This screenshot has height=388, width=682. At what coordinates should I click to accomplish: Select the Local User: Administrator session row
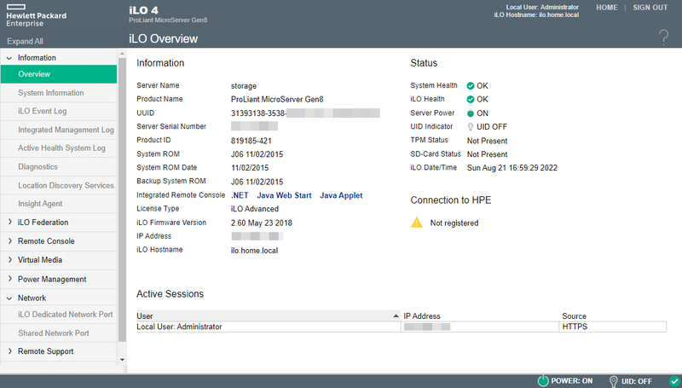click(401, 327)
